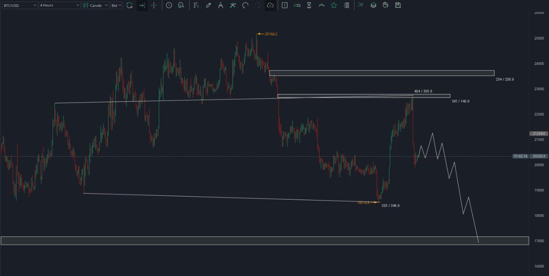Click the 21224.6 price tag on the axis
Screen dimensions: 549x276
pyautogui.click(x=539, y=134)
